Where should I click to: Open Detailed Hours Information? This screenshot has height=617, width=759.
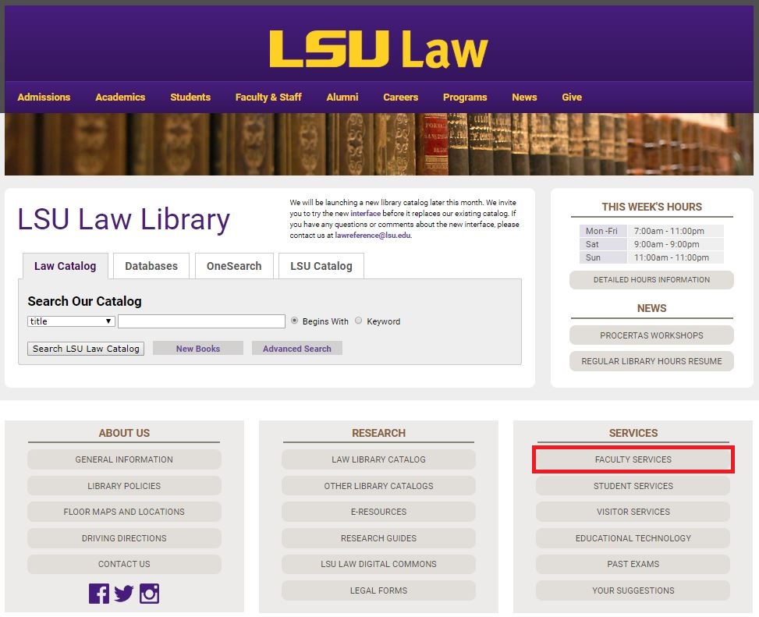tap(651, 280)
